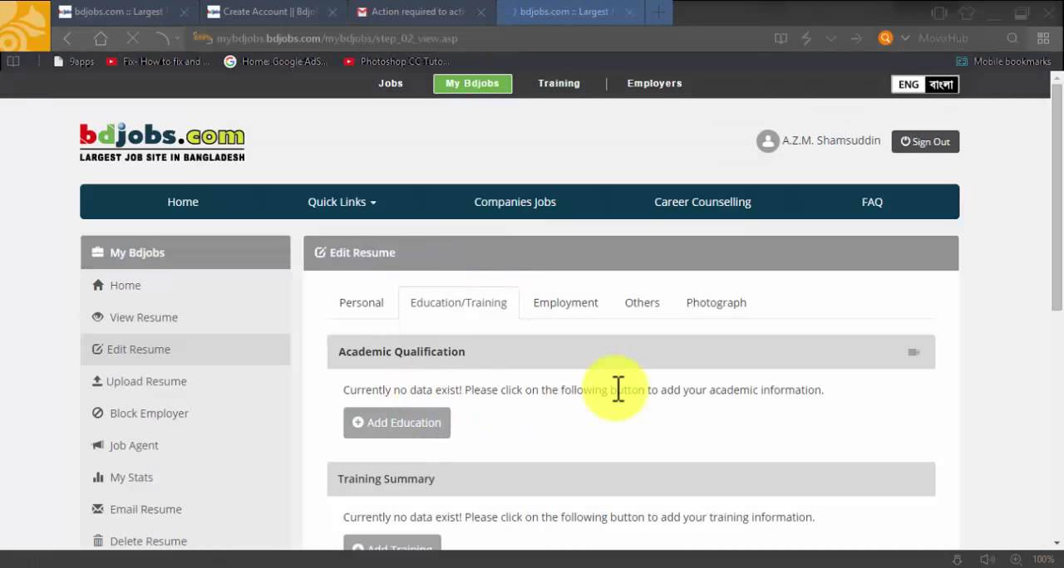Open Training in the top menu
Screen dimensions: 1064x568
(x=559, y=83)
